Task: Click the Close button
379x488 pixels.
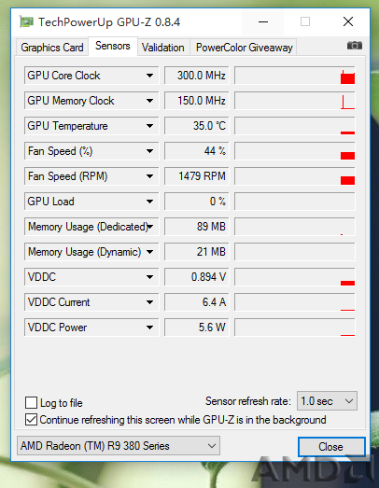Action: click(x=331, y=447)
